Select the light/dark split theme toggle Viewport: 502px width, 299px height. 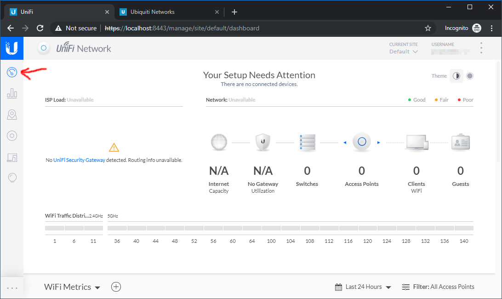tap(456, 76)
